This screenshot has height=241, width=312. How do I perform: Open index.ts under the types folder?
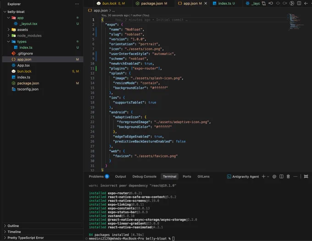coord(26,48)
